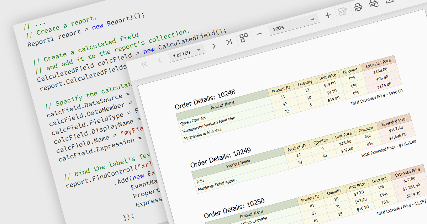Print the entire report
Viewport: 427px width, 224px height.
tap(358, 7)
